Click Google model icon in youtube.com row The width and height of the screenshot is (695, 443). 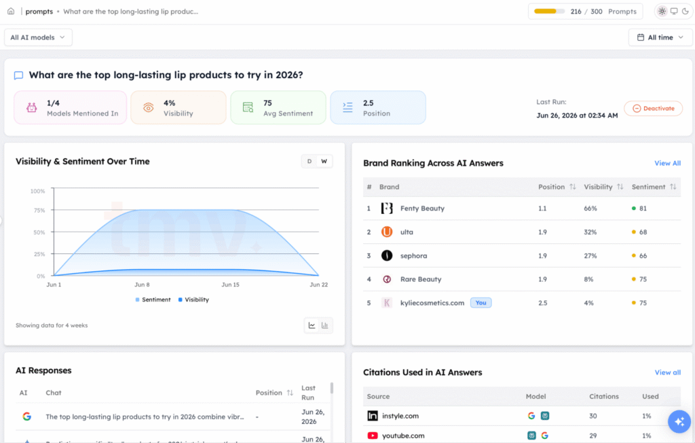coord(545,436)
